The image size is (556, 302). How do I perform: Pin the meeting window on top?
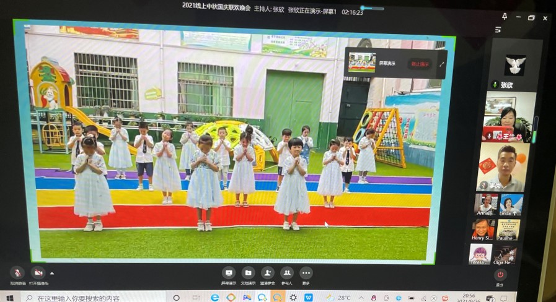[504, 17]
